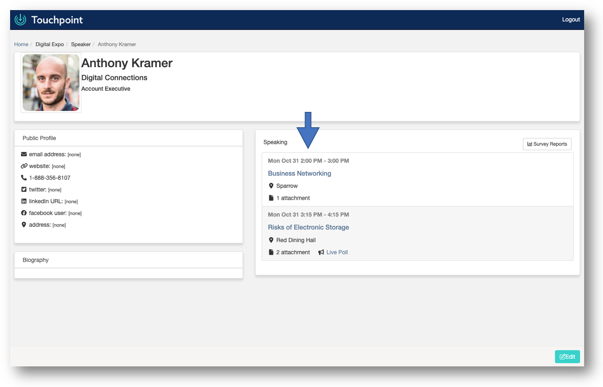Click the phone icon beside 1-888-356-8107
The image size is (603, 387).
tap(24, 178)
